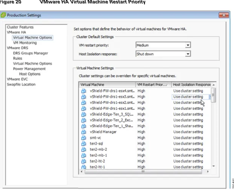The image size is (234, 190).
Task: Click VM icon for ten2-mb-2
Action: (84, 149)
